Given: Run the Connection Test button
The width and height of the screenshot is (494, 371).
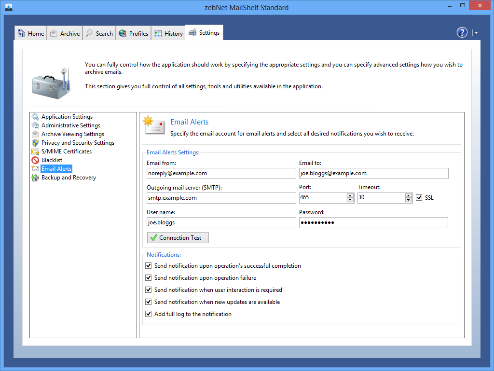Looking at the screenshot, I should pos(178,238).
